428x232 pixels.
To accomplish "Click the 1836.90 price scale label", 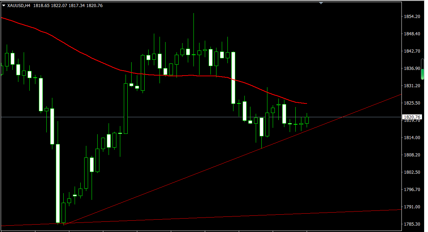I will tap(412, 69).
